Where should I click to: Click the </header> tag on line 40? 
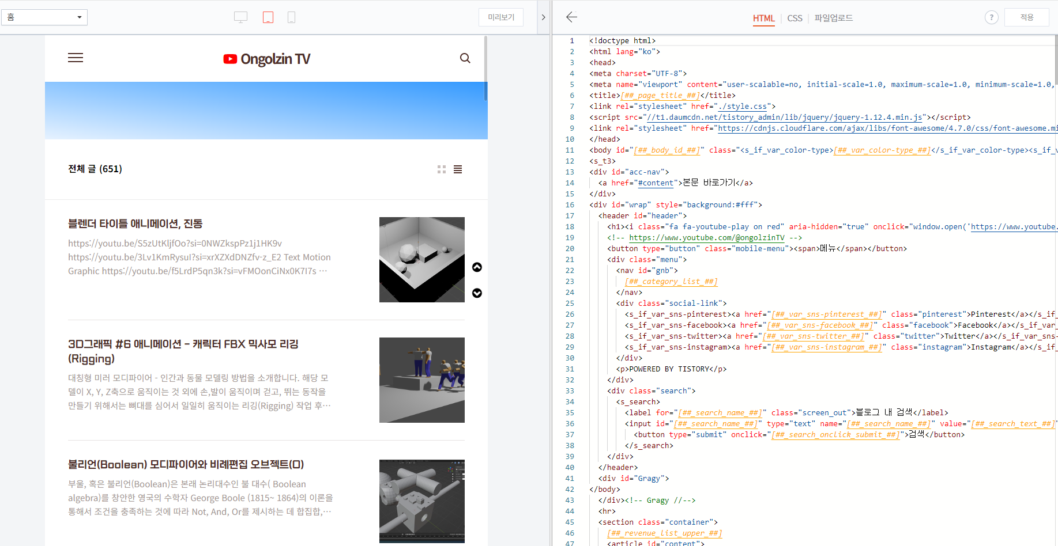point(618,468)
